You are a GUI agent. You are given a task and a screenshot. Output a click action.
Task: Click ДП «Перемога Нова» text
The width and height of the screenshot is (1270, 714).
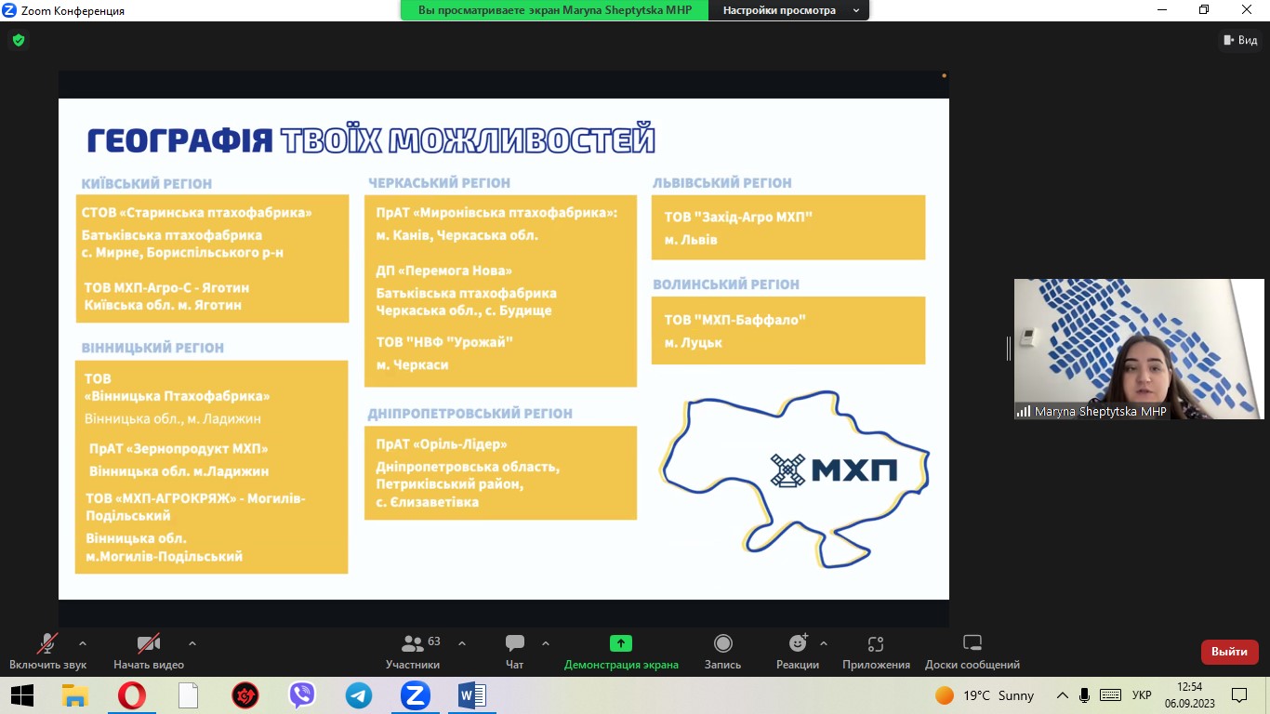[443, 271]
